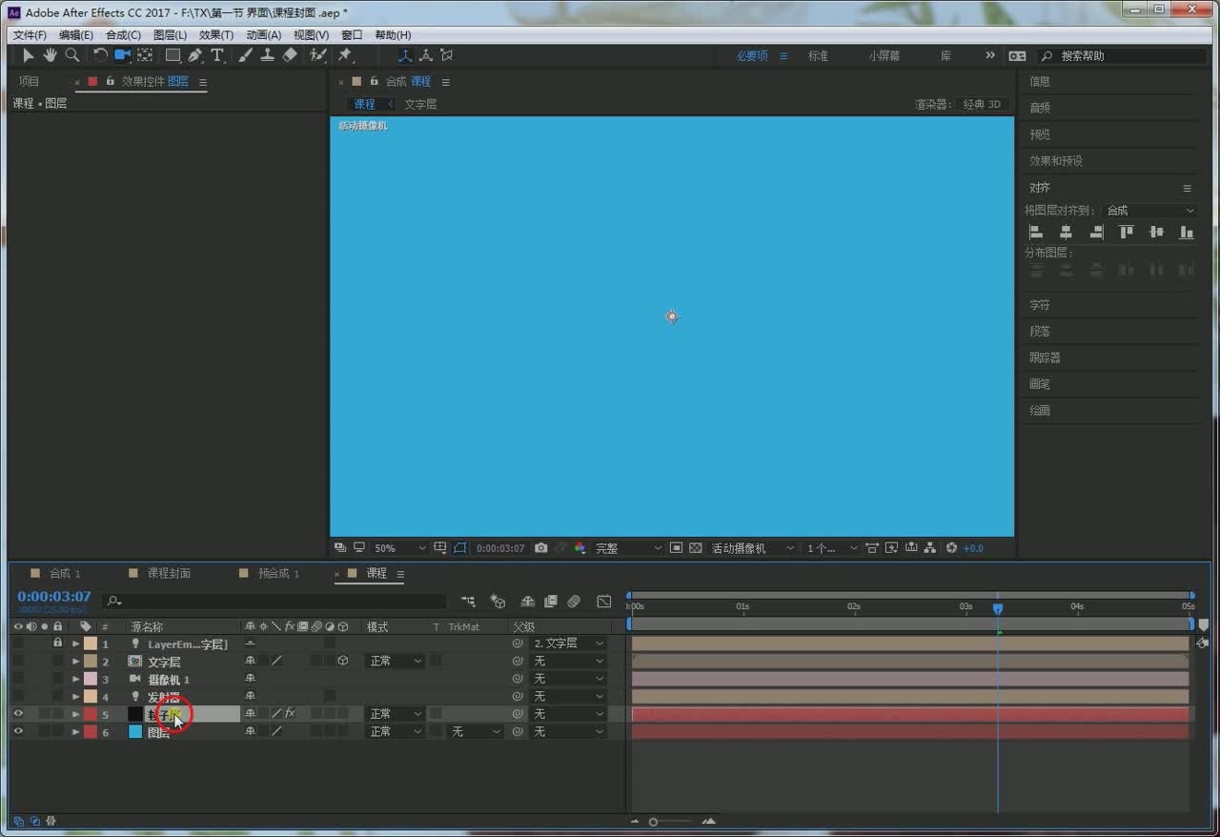Select the Horizontal Type tool
This screenshot has height=837, width=1220.
click(217, 56)
